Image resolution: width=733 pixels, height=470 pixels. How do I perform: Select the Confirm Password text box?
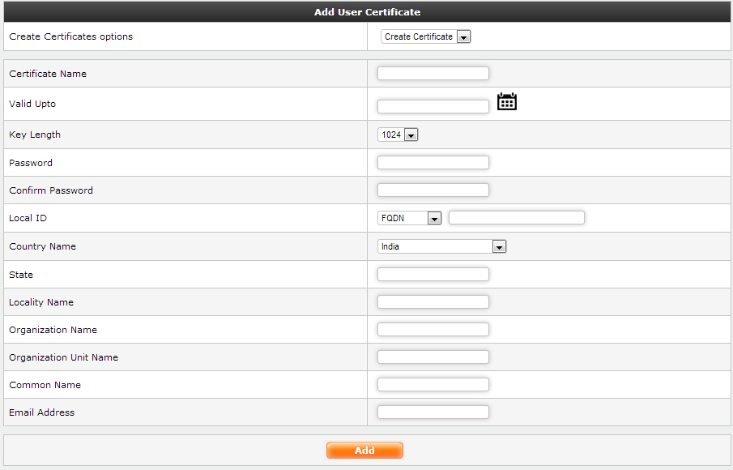point(433,190)
